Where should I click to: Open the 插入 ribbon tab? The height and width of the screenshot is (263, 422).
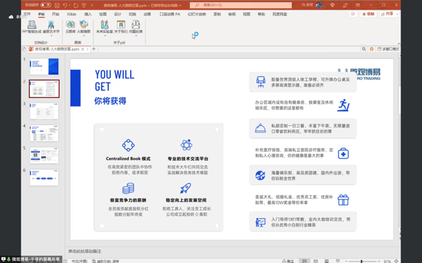(x=88, y=15)
